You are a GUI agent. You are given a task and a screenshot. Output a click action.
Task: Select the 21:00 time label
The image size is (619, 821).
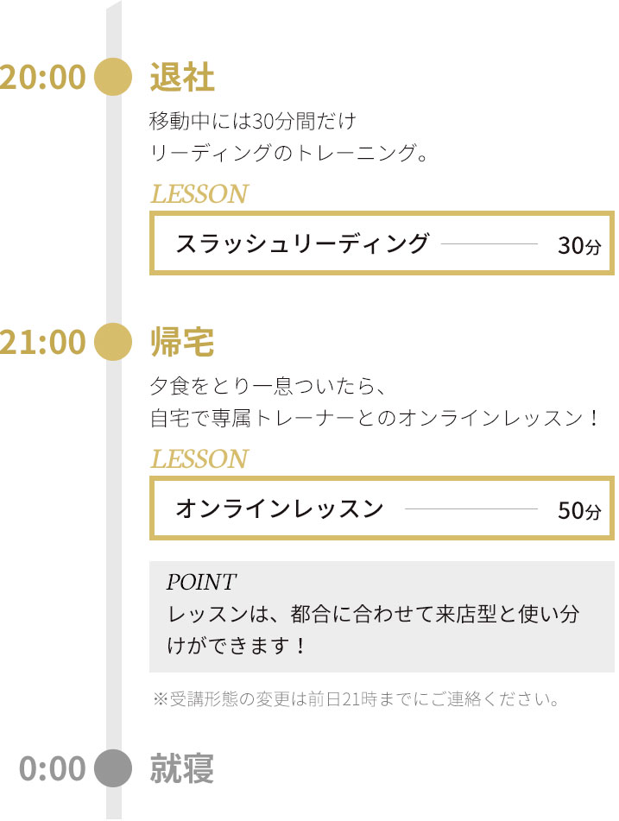click(42, 342)
